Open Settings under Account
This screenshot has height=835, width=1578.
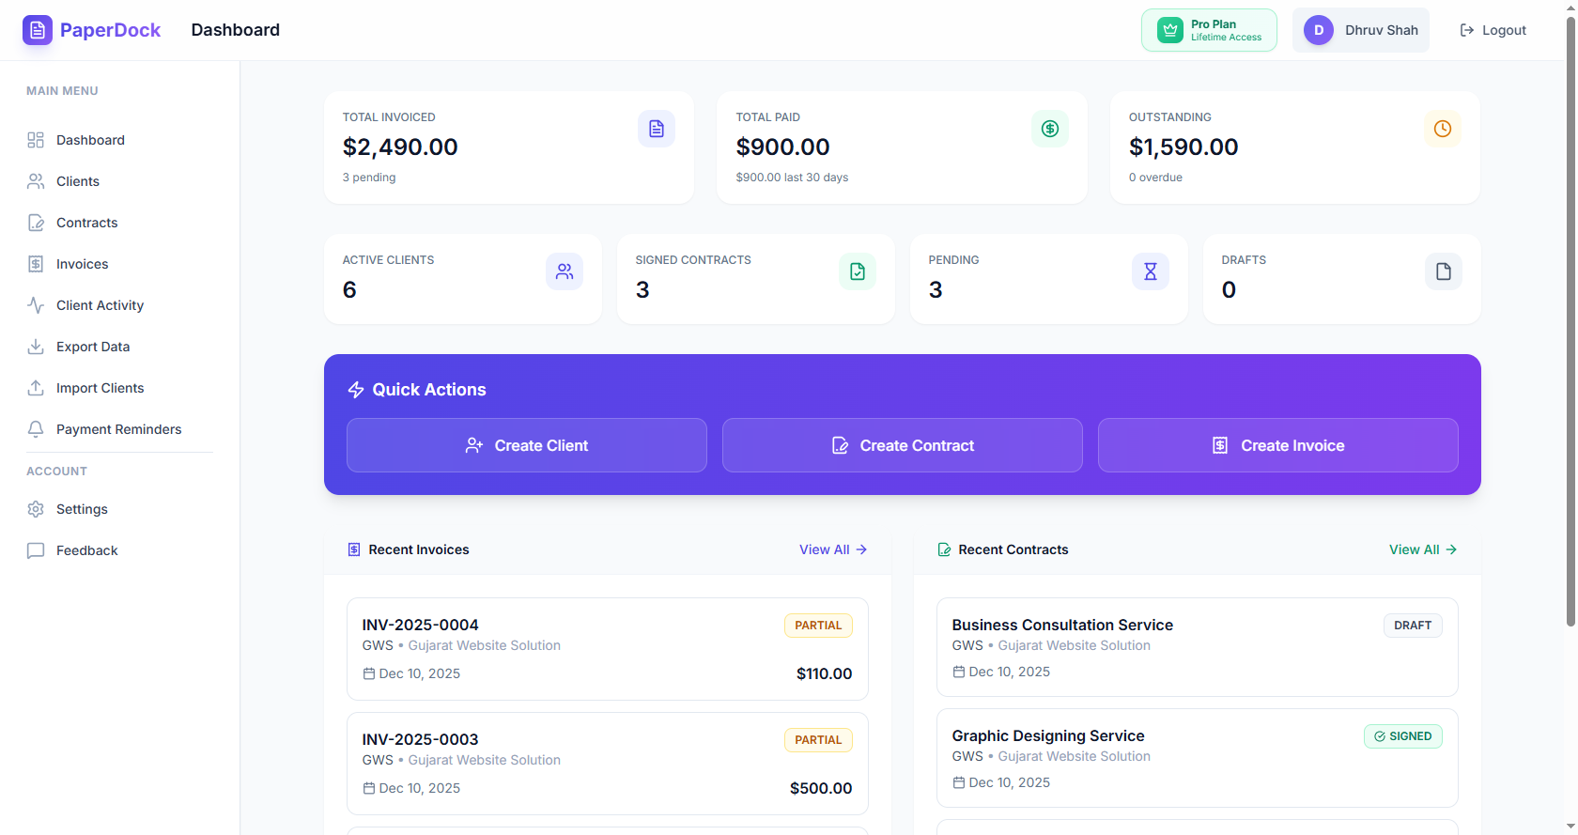120,509
